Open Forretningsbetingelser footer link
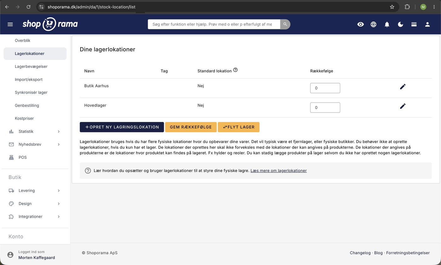The image size is (441, 265). tap(408, 253)
